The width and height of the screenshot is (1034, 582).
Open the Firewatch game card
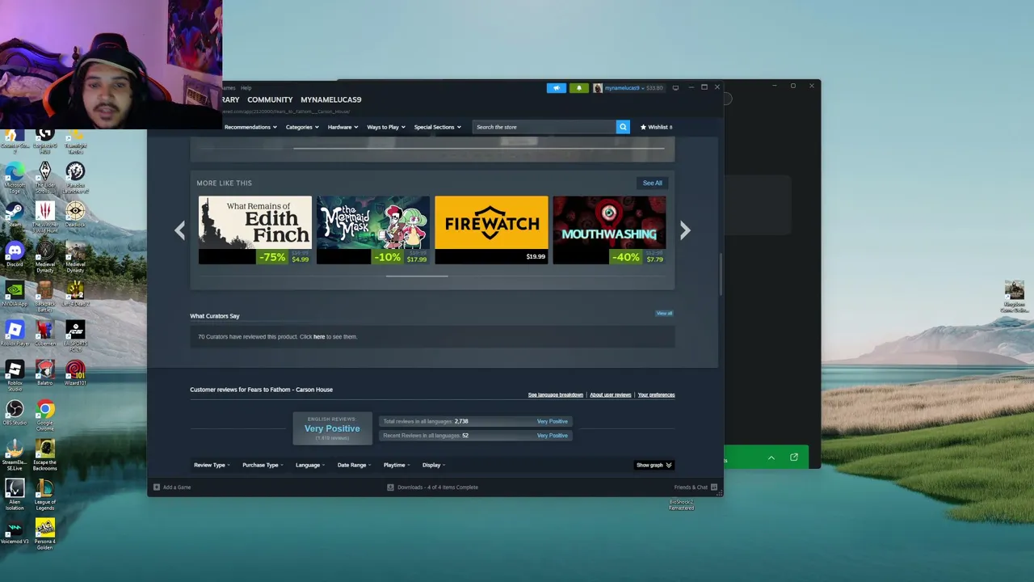491,230
